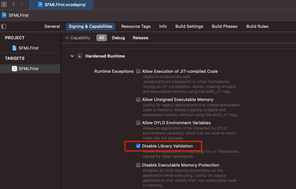Click the TARGETS section header

[15, 58]
